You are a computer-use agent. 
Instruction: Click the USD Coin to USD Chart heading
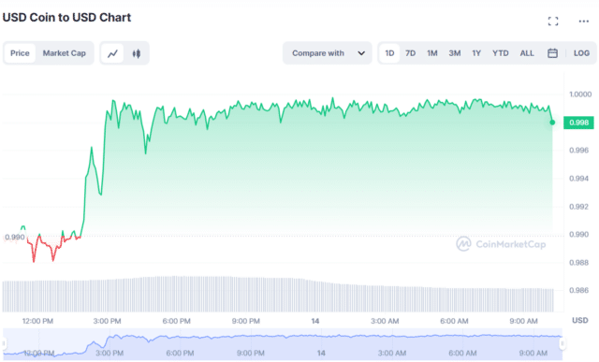pyautogui.click(x=66, y=18)
